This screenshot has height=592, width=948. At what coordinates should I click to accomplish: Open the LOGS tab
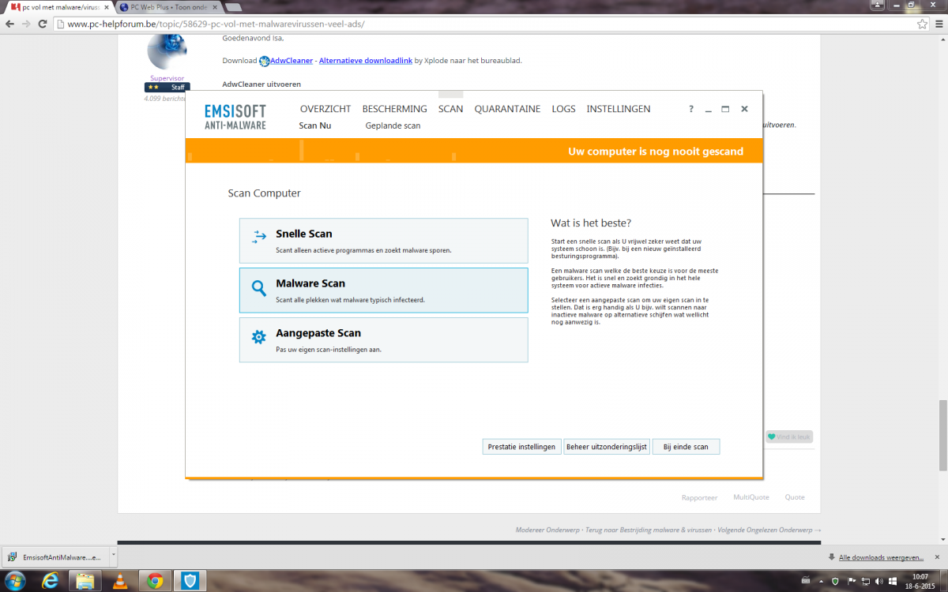(563, 109)
